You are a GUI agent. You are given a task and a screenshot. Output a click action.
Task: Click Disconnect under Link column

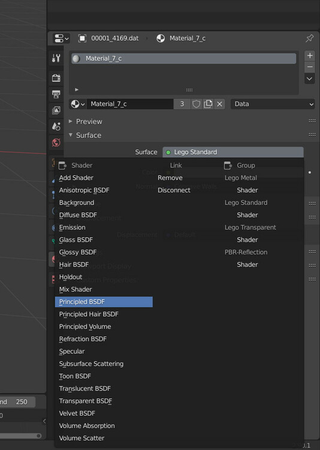pos(174,190)
